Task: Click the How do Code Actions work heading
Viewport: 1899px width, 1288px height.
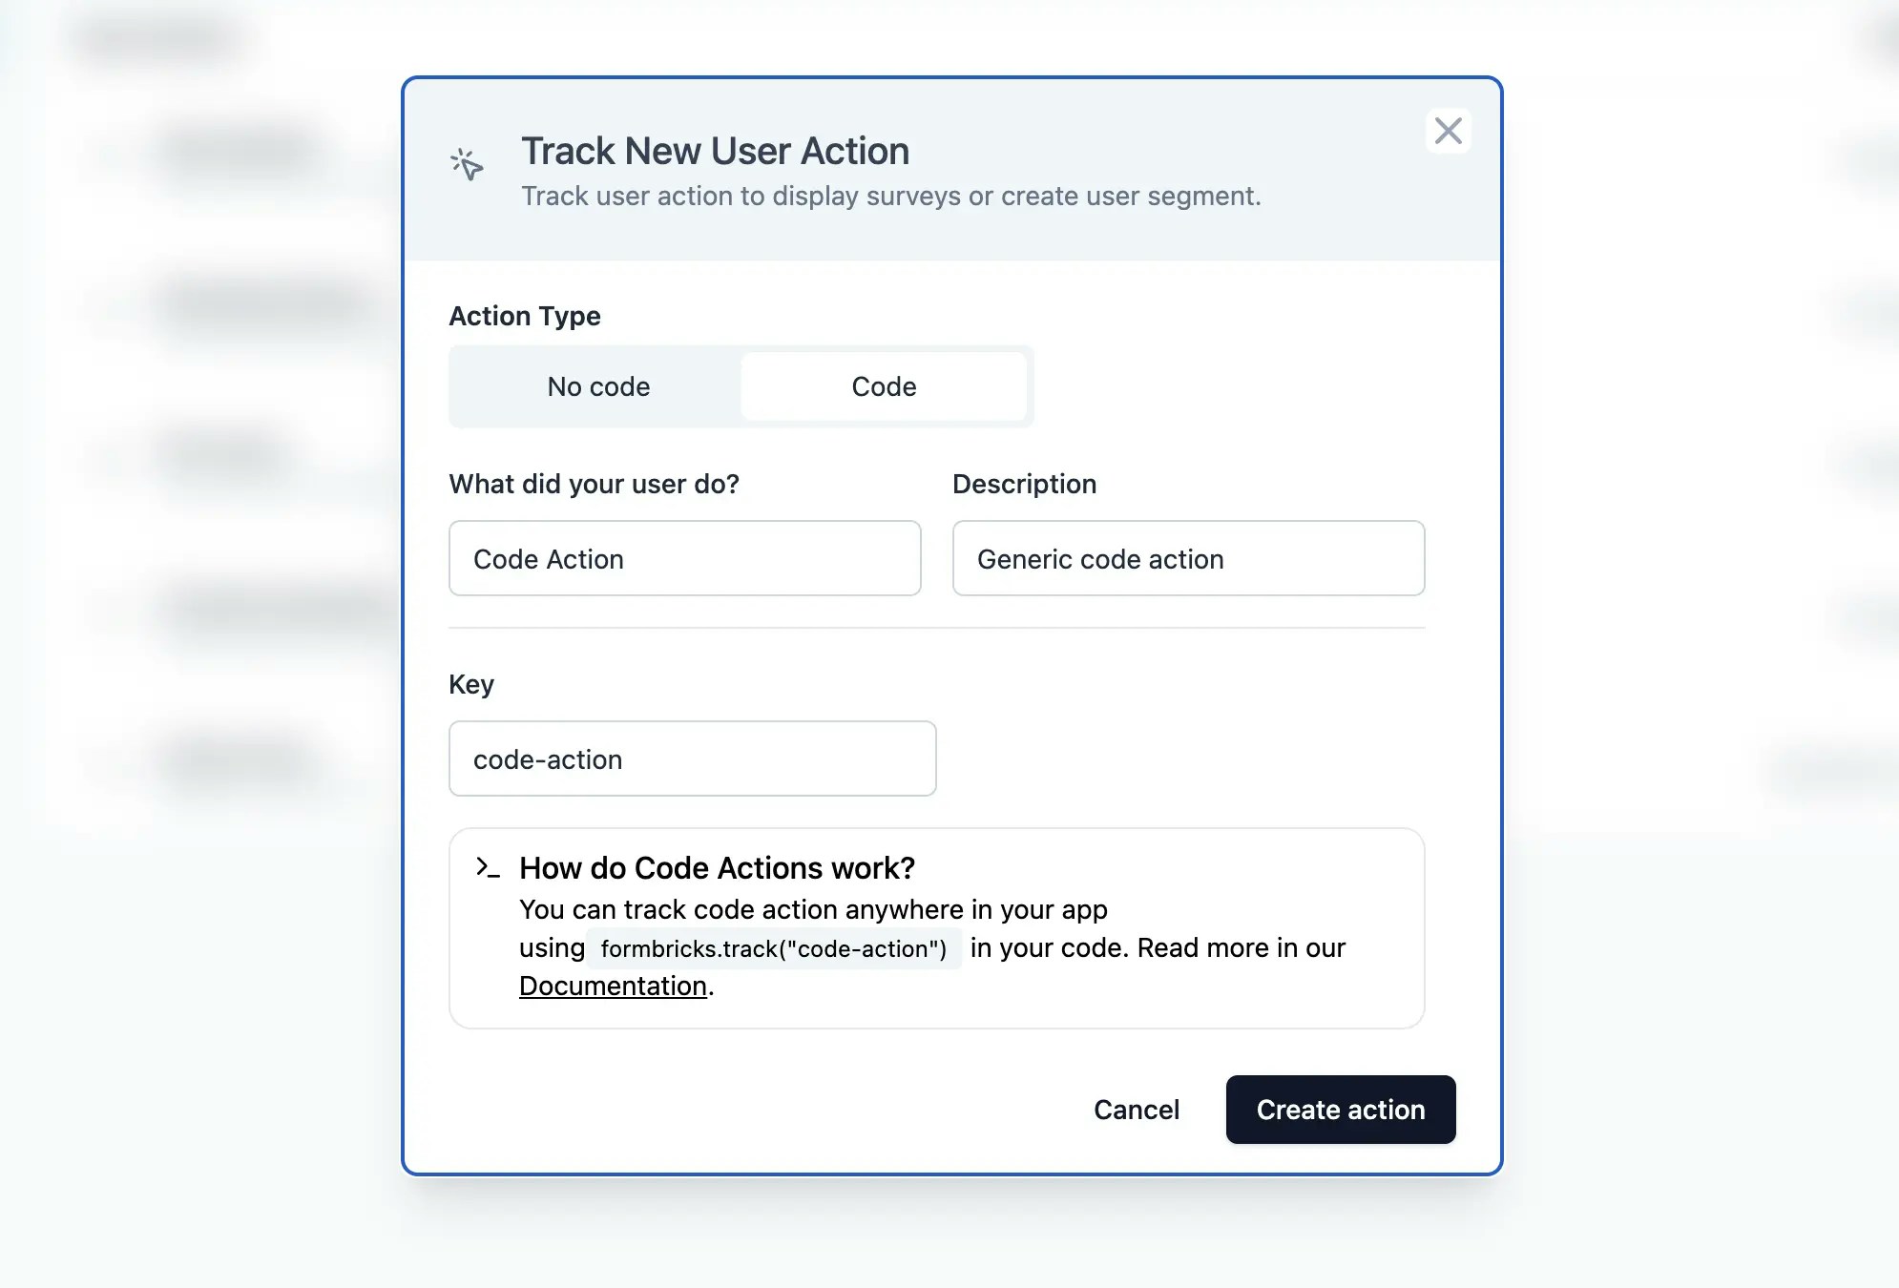Action: pyautogui.click(x=716, y=868)
